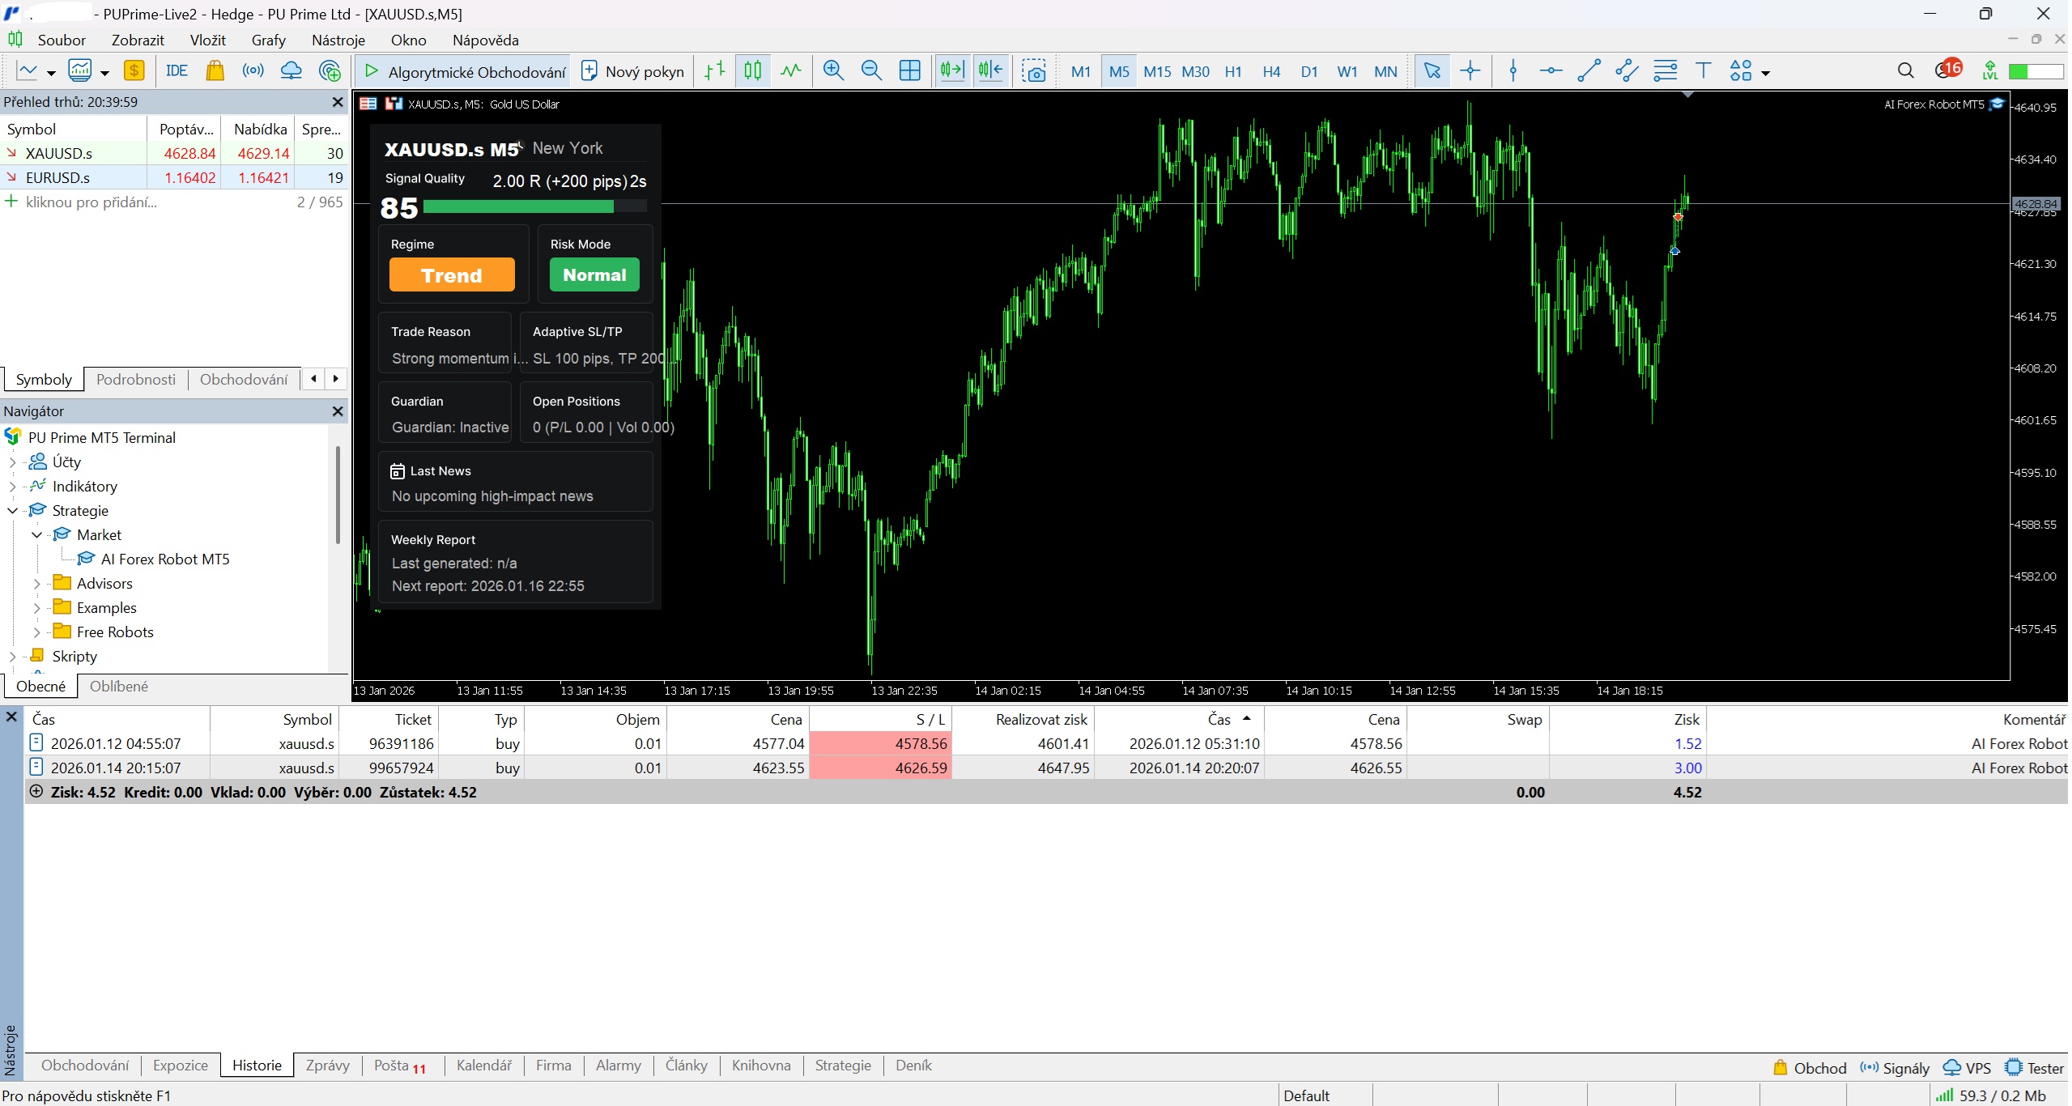Select the EURUSD.s row in market watch
The height and width of the screenshot is (1106, 2072).
174,177
